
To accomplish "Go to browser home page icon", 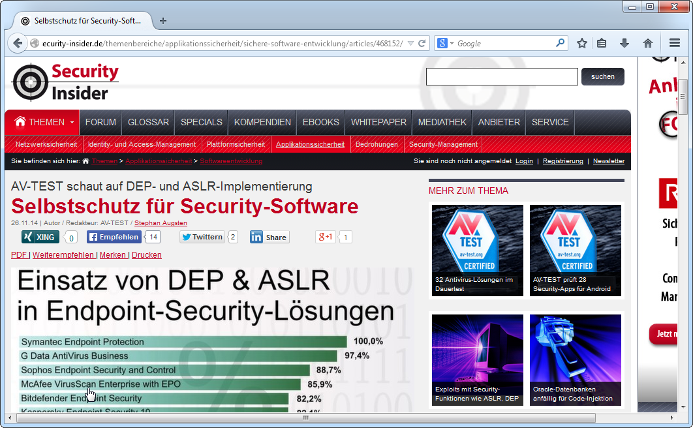I will click(x=648, y=43).
